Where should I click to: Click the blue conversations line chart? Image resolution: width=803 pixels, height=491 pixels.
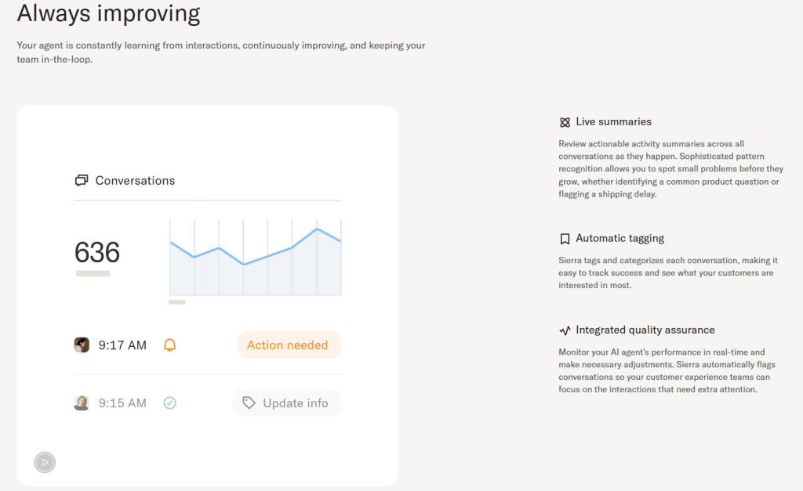[255, 258]
